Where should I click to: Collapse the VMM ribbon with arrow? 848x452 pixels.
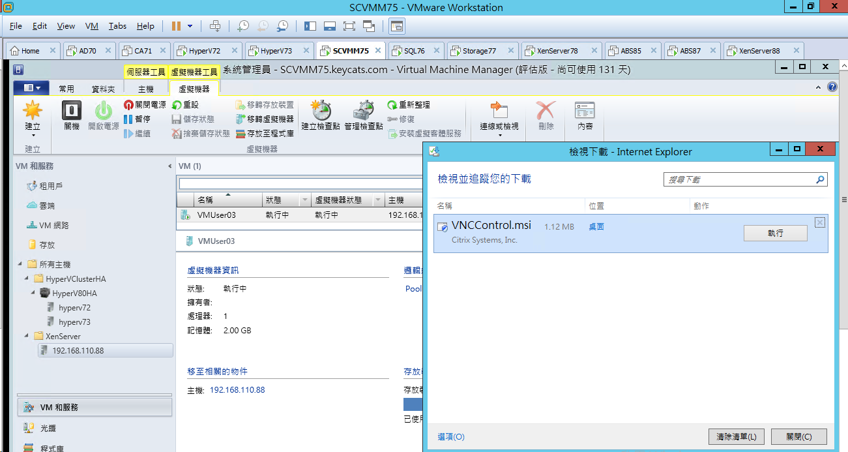pyautogui.click(x=819, y=87)
